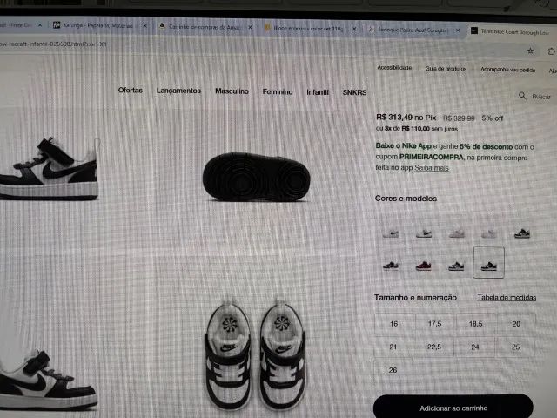Viewport: 557px width, 418px height.
Task: Click the browser address bar URL
Action: click(x=53, y=44)
